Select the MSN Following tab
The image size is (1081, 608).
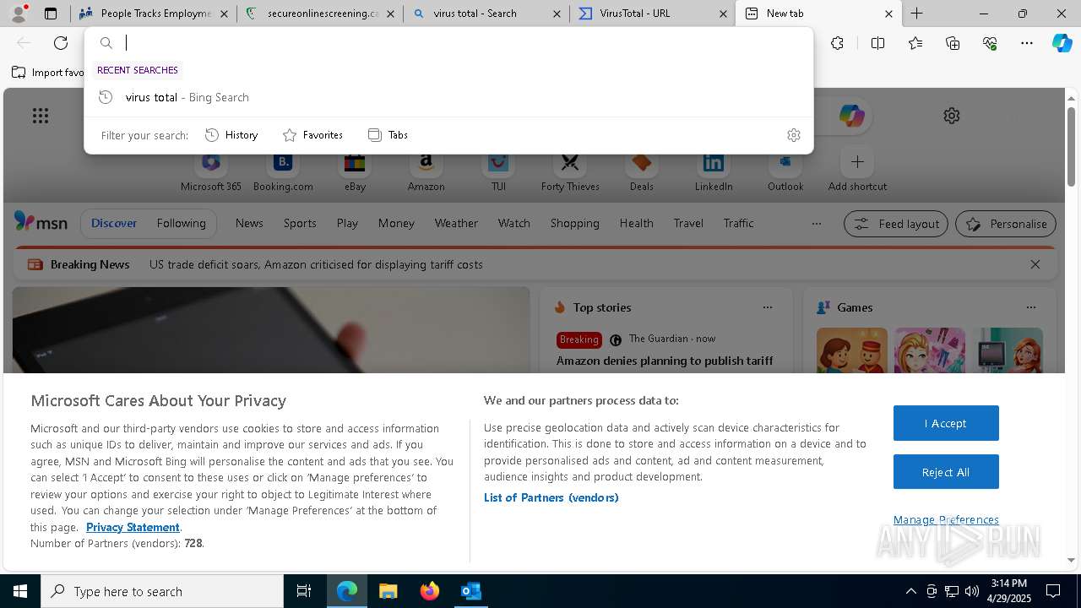pos(181,223)
